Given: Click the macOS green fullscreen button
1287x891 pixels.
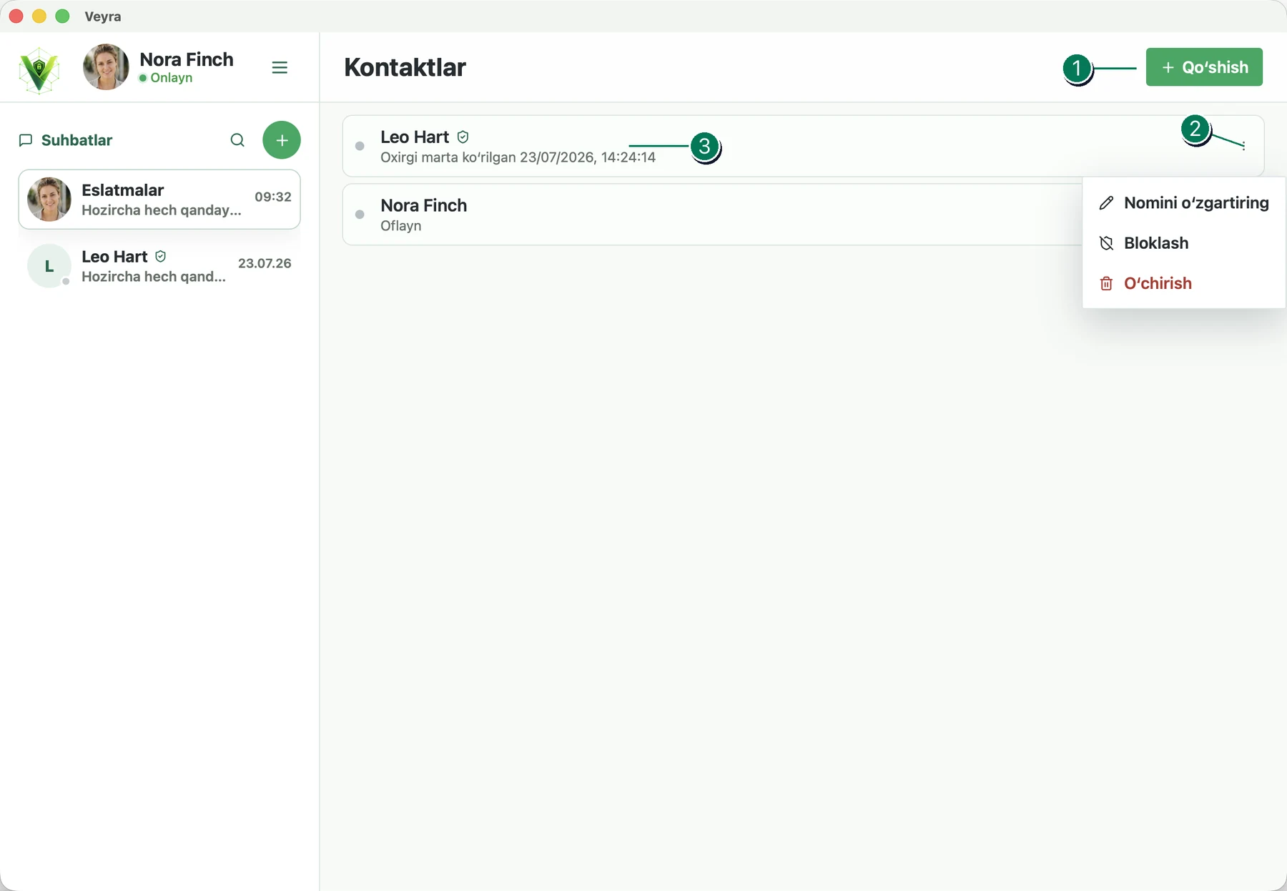Looking at the screenshot, I should point(62,16).
